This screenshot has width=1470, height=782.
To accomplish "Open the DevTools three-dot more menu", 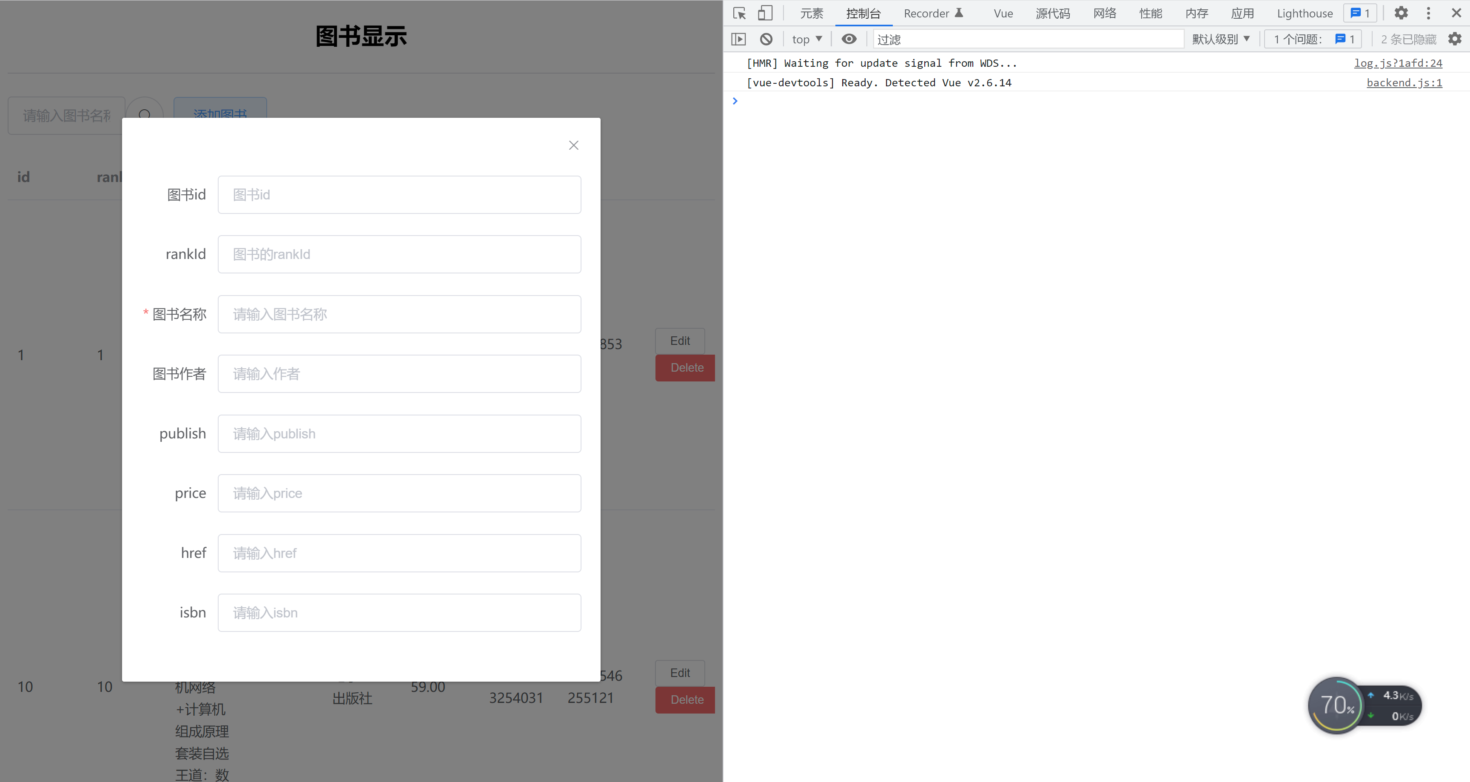I will coord(1428,13).
